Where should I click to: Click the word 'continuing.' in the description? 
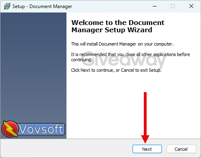click(81, 60)
